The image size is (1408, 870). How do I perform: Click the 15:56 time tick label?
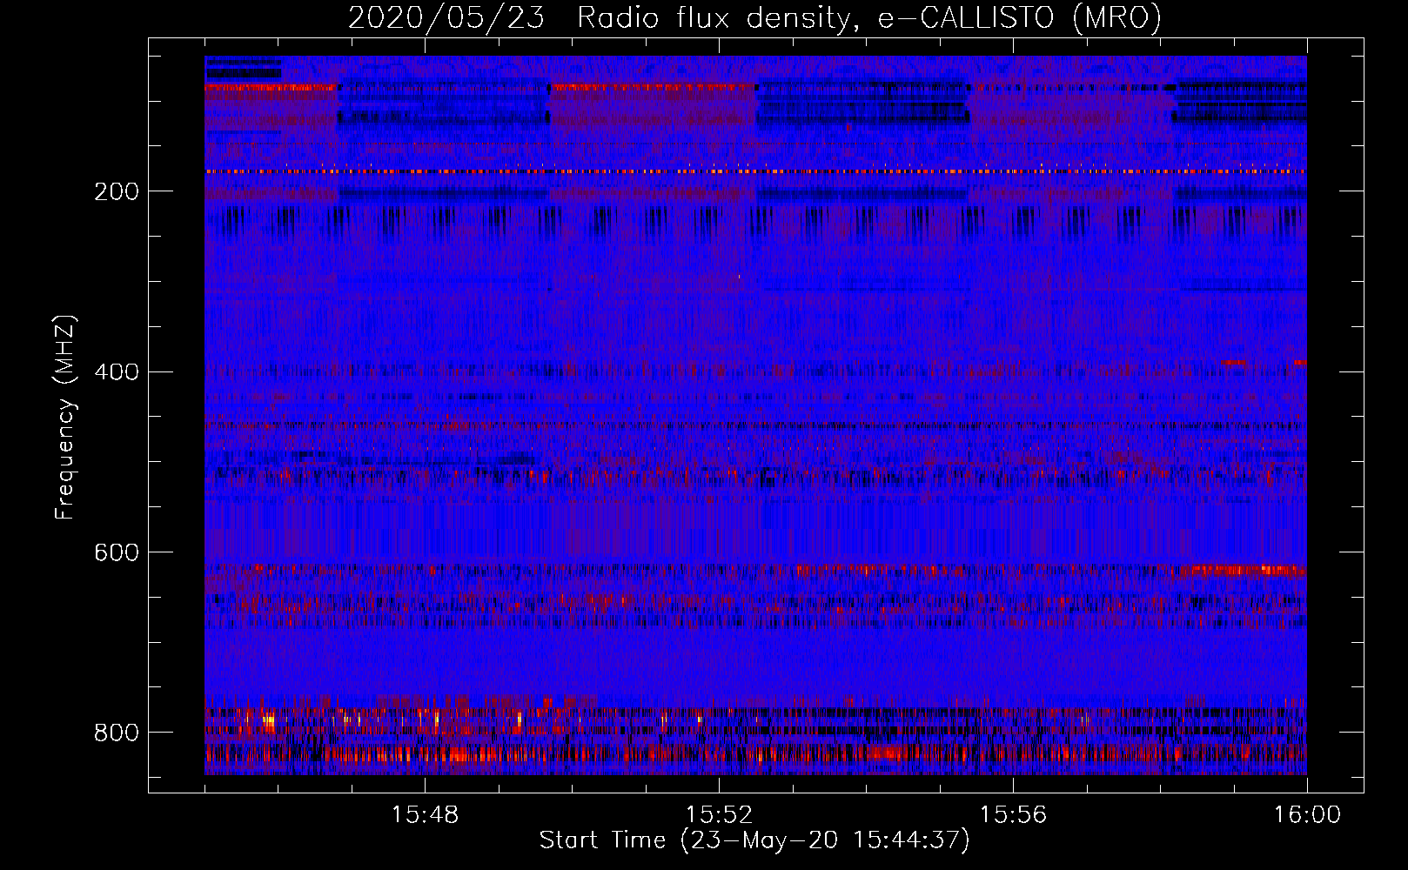[1013, 815]
